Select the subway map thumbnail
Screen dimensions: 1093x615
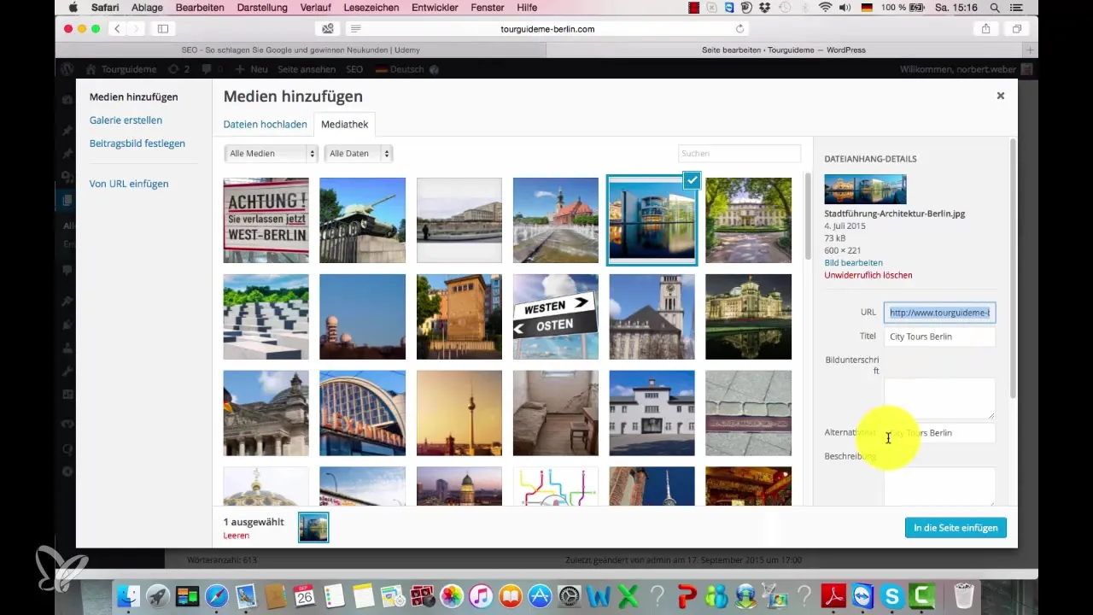click(x=555, y=486)
